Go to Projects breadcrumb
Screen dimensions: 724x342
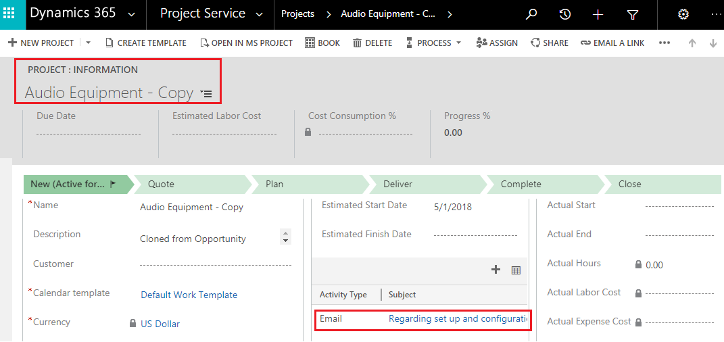[298, 14]
